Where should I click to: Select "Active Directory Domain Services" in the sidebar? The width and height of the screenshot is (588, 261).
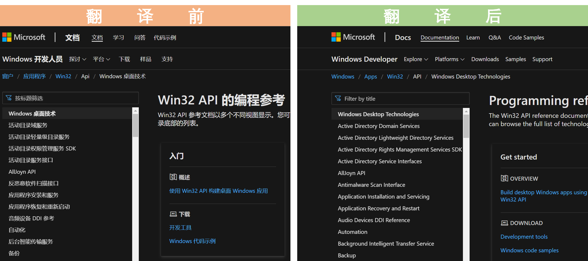(x=379, y=126)
